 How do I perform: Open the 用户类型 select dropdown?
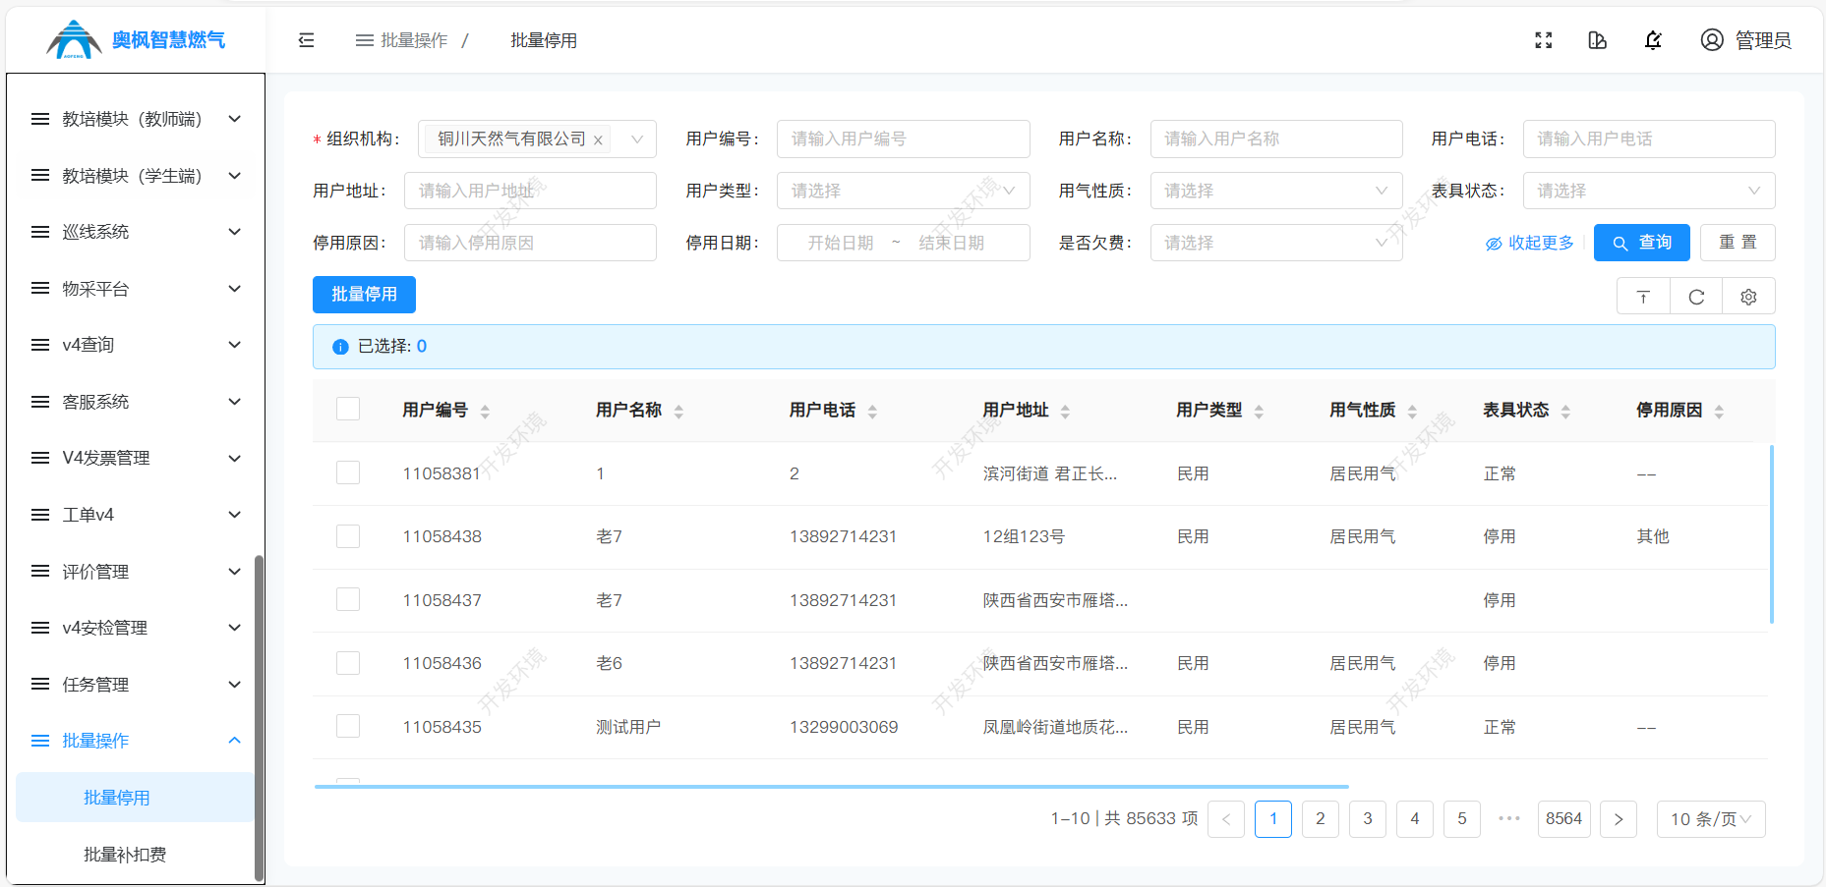[903, 191]
